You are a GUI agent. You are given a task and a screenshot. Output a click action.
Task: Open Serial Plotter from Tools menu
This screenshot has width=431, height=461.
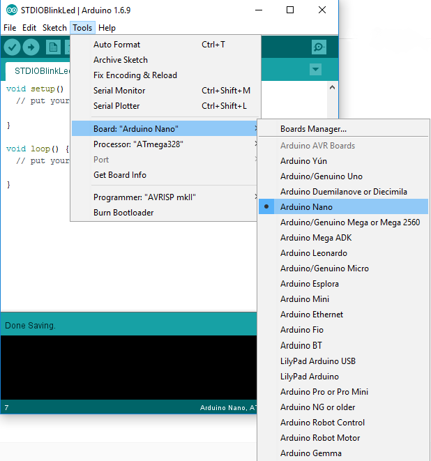pyautogui.click(x=165, y=105)
